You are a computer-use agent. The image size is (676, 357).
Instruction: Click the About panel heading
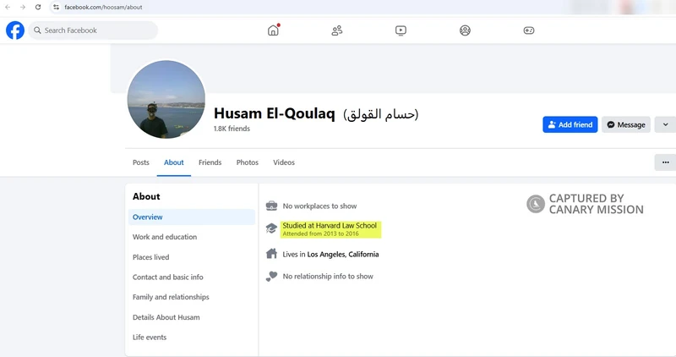pyautogui.click(x=146, y=196)
